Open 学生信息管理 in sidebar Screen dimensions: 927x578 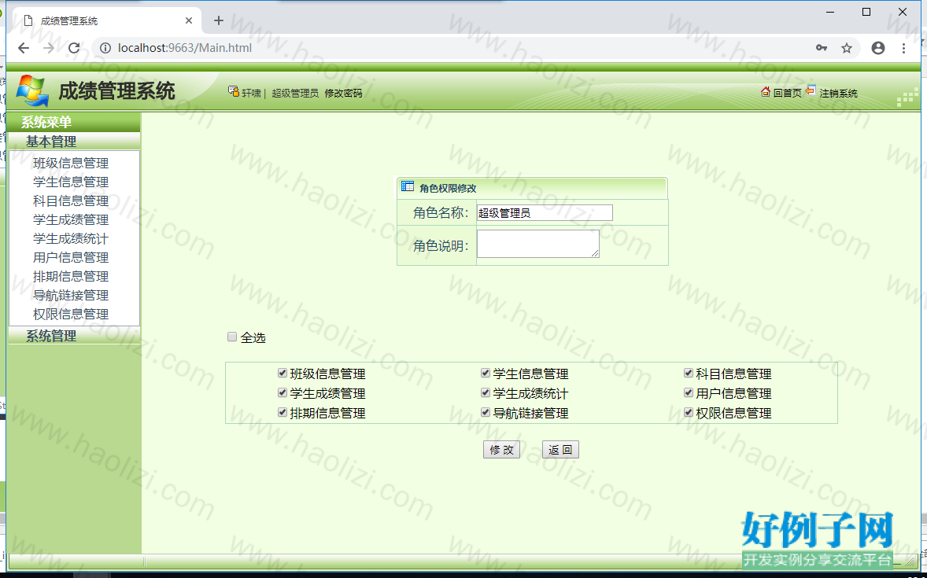click(x=71, y=182)
